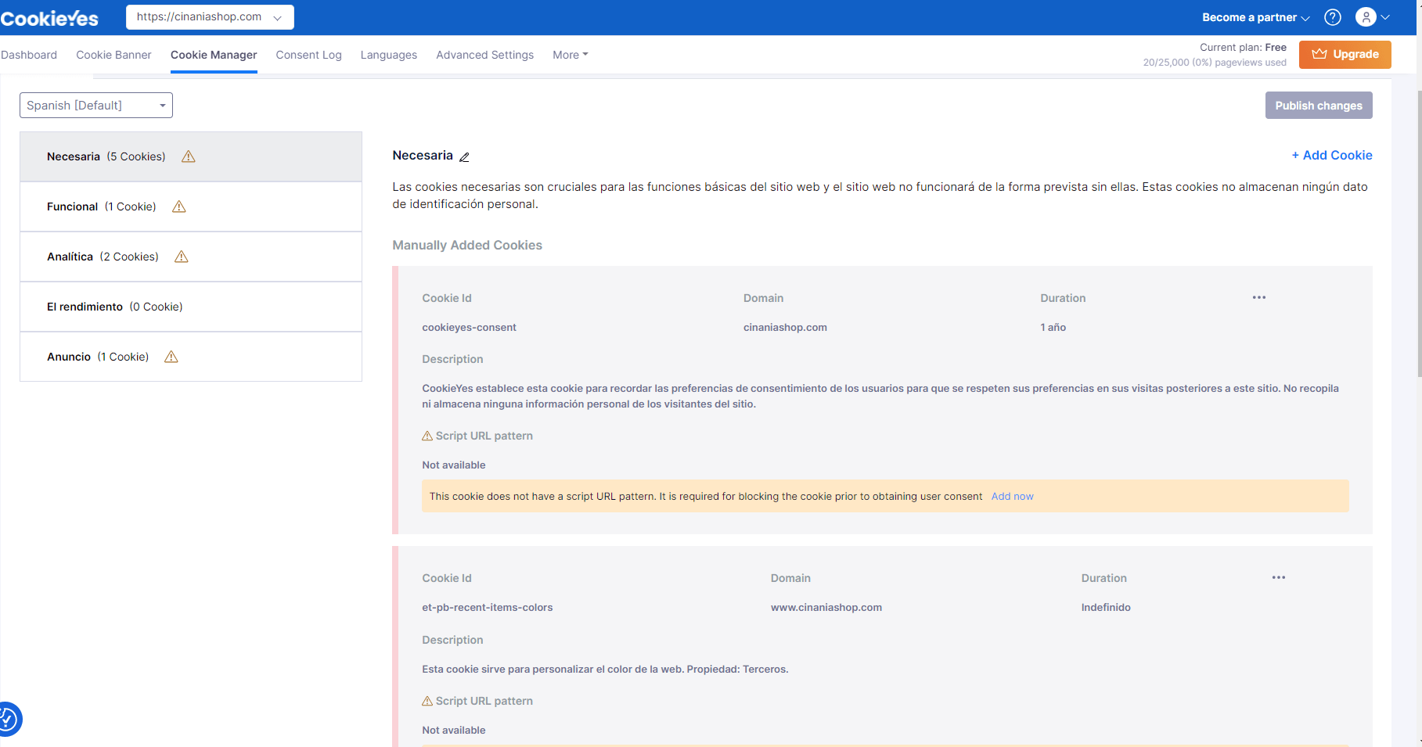Click the CookieYes logo
Image resolution: width=1422 pixels, height=747 pixels.
[49, 18]
